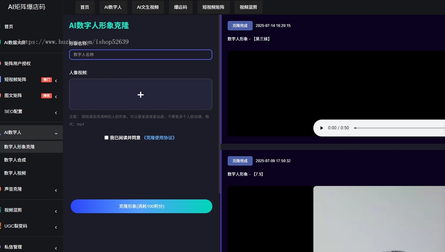Open the 视频混剪 top tab

pyautogui.click(x=248, y=7)
